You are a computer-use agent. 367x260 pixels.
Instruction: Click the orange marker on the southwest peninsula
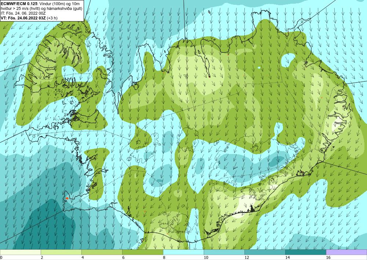tap(67, 198)
